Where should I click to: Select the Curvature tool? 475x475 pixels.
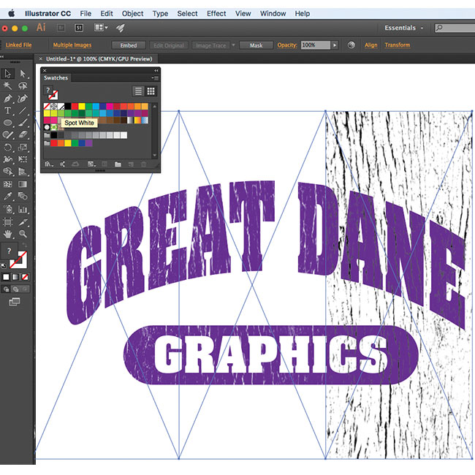pyautogui.click(x=23, y=99)
